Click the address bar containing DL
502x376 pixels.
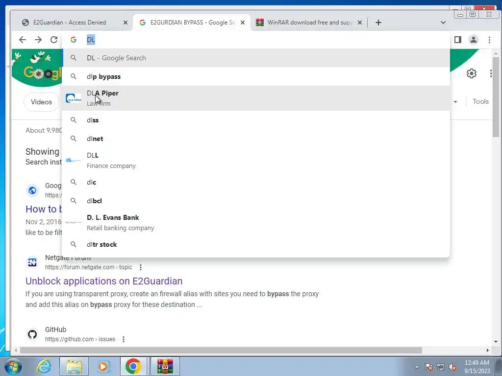click(x=256, y=40)
